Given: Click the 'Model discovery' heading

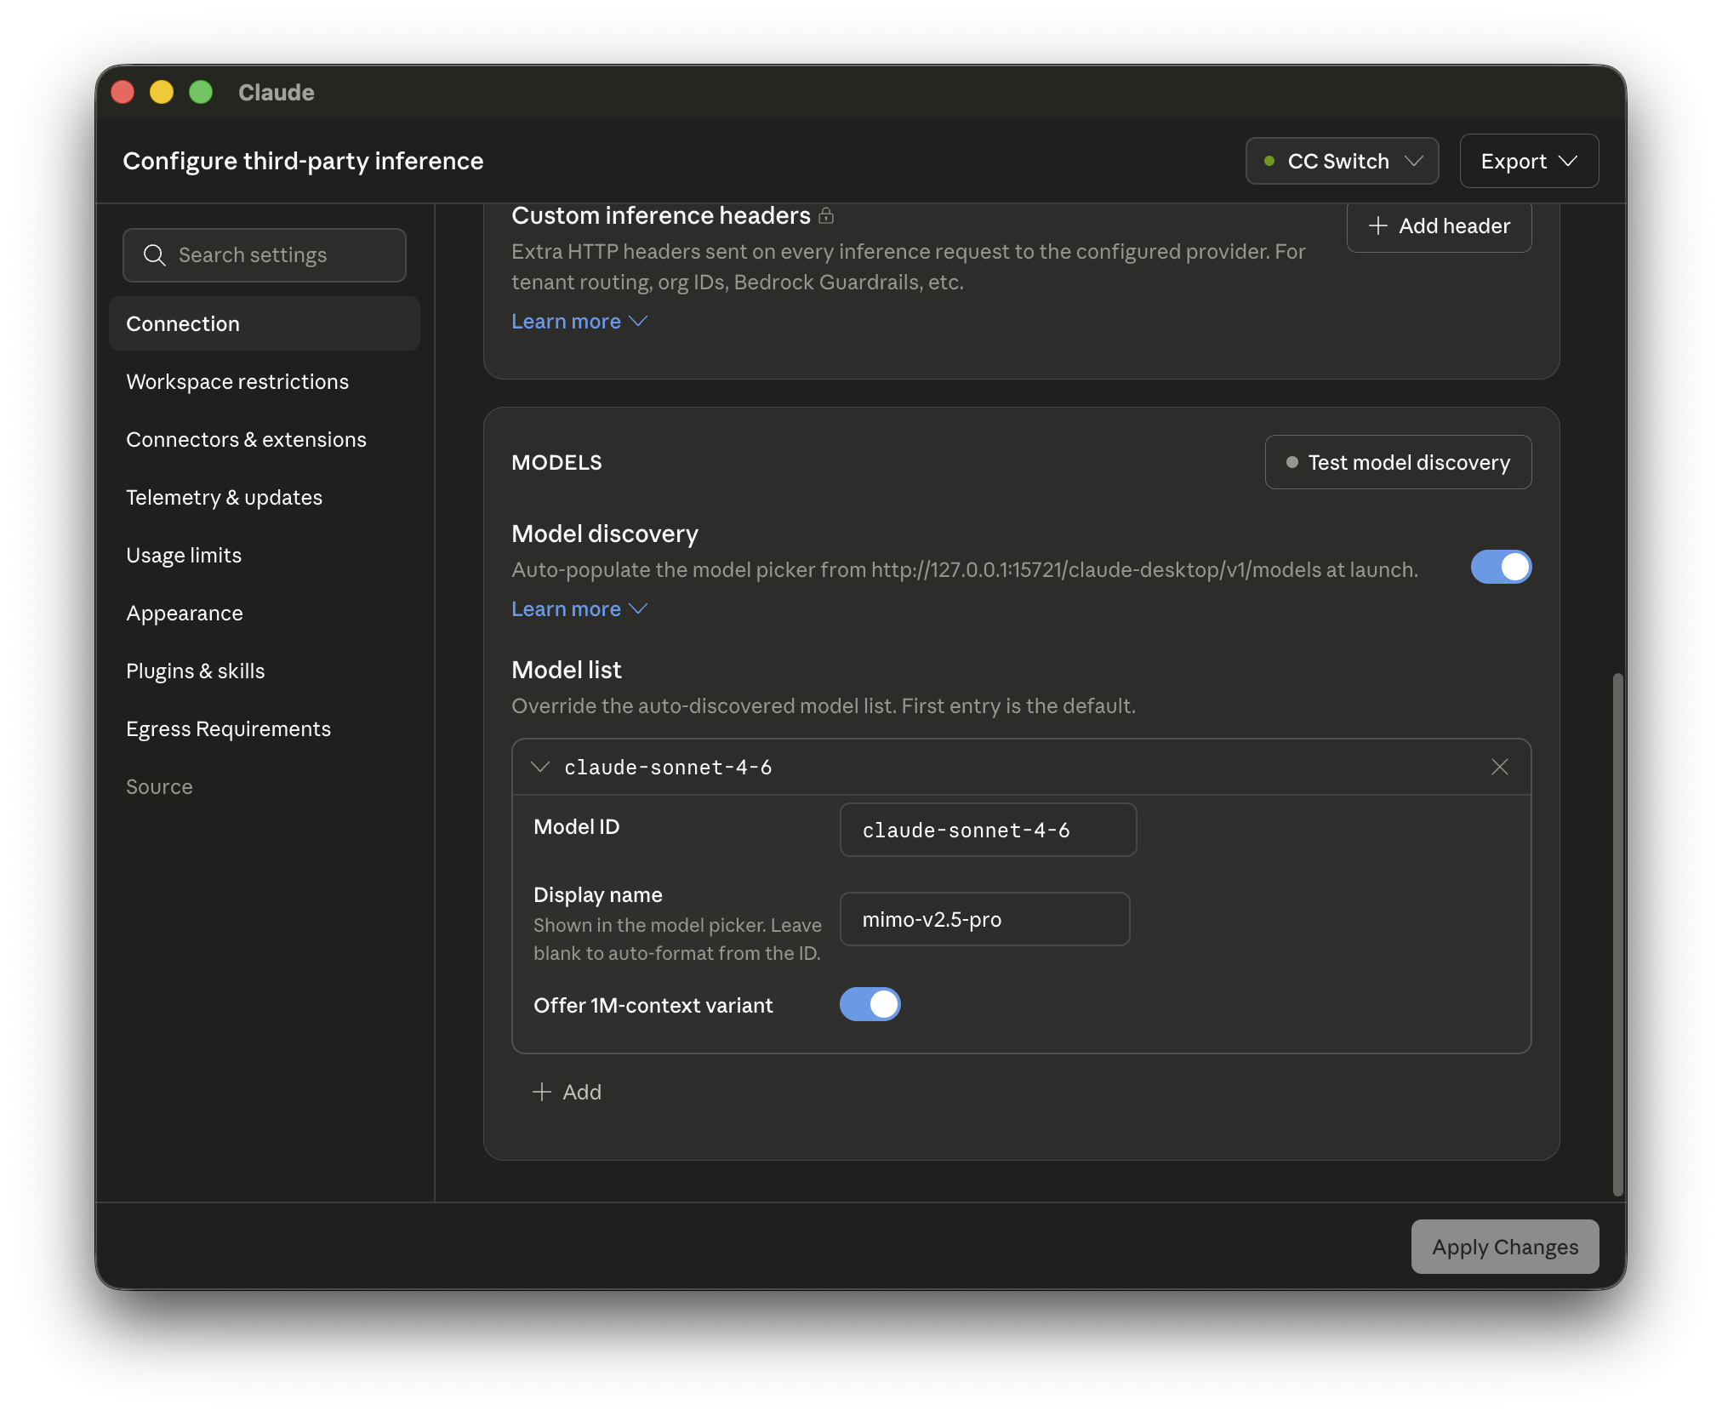Looking at the screenshot, I should [x=605, y=534].
